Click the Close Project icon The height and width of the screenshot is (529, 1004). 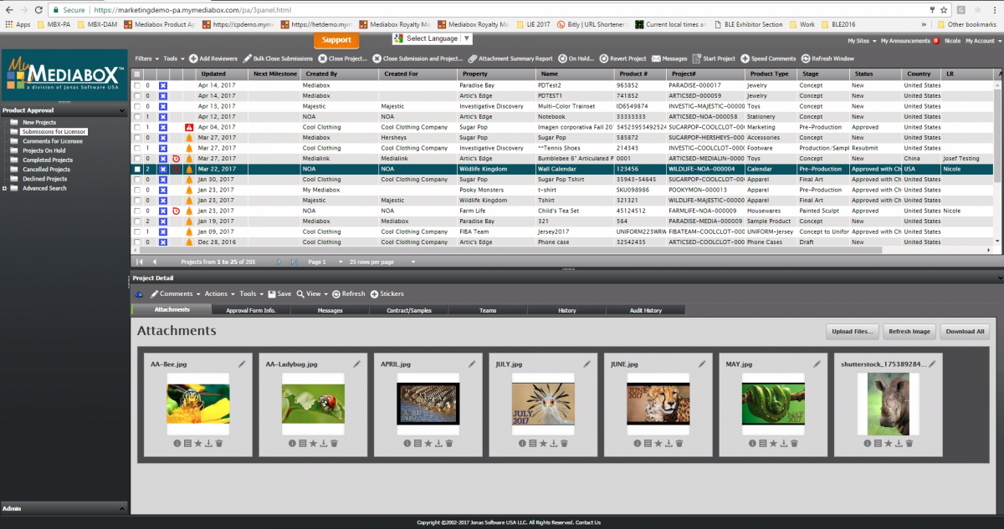323,59
